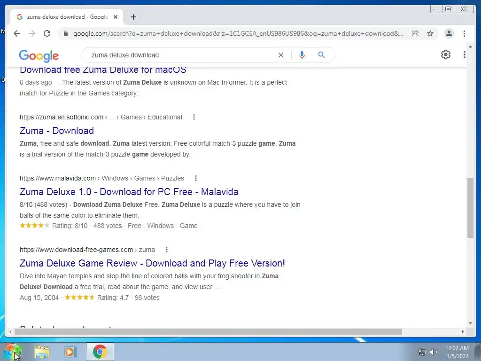Viewport: 481px width, 361px height.
Task: Open Zuma Deluxe Game Review link
Action: click(152, 263)
